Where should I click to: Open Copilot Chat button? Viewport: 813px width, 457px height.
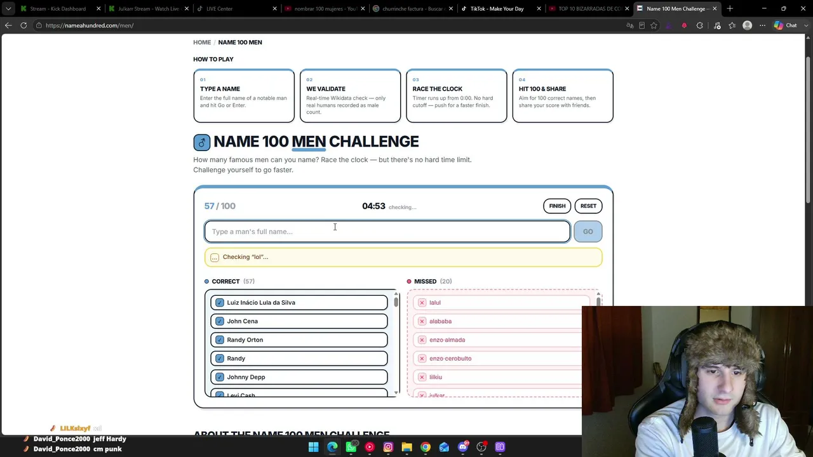click(x=785, y=25)
